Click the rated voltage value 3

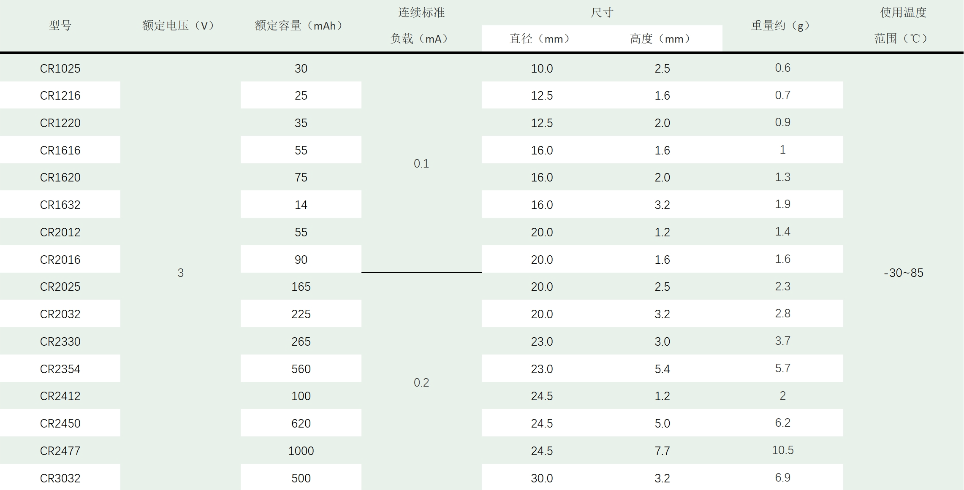[x=180, y=273]
